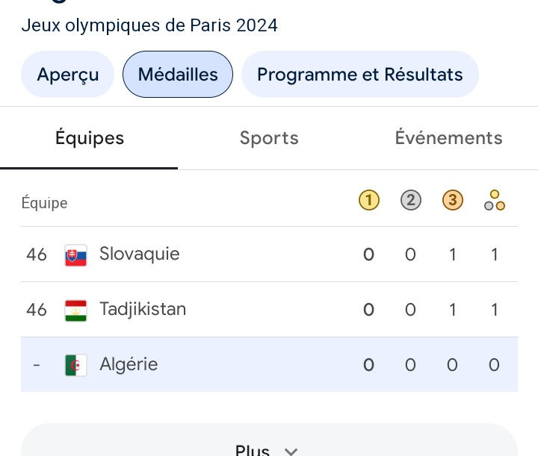
Task: Select the Médailles chip
Action: pos(178,75)
